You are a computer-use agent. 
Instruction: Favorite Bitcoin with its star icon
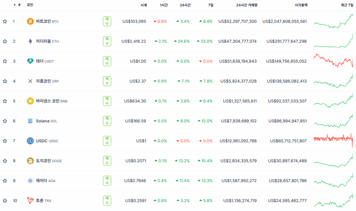(x=5, y=21)
